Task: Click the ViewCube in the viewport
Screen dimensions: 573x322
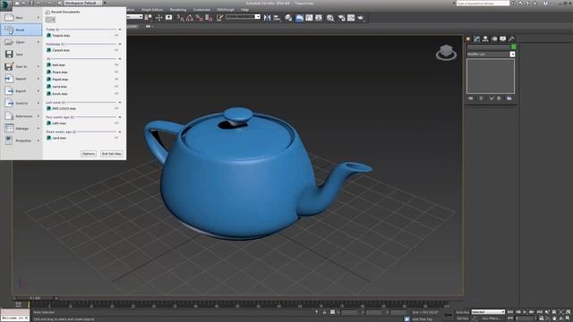Action: [x=446, y=53]
